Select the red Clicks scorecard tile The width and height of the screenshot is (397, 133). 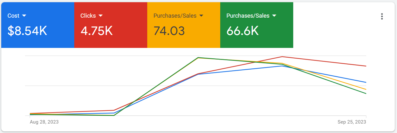click(111, 25)
